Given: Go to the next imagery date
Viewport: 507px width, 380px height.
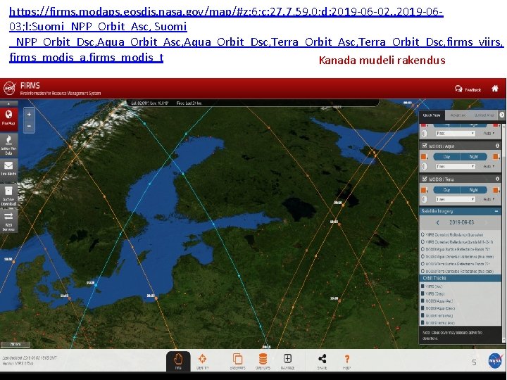Looking at the screenshot, I should click(x=486, y=222).
